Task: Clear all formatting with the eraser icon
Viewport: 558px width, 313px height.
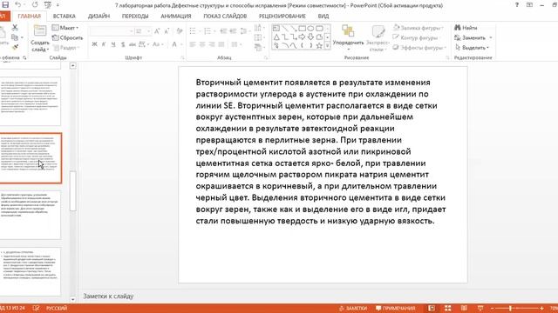Action: pyautogui.click(x=180, y=31)
